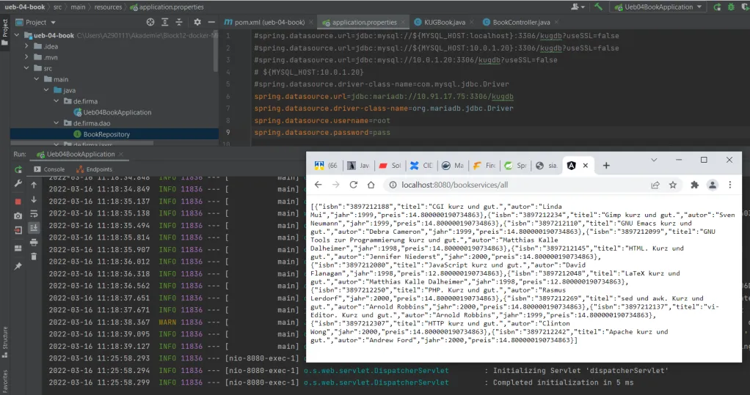Click the red Stop button in Run panel

click(x=18, y=201)
